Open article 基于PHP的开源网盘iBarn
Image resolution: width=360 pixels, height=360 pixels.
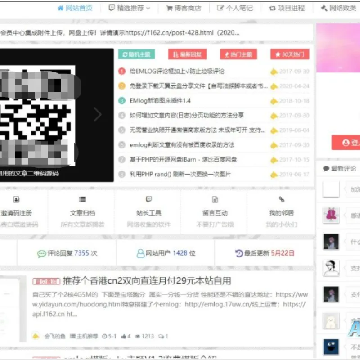183,160
